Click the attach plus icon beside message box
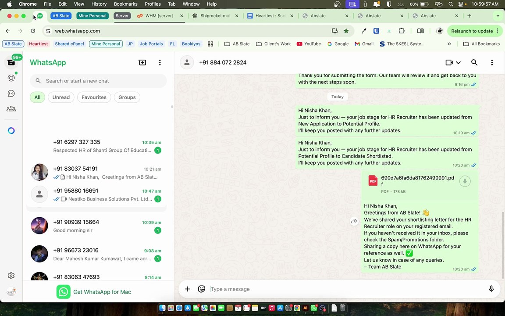The width and height of the screenshot is (505, 316). pos(188,289)
